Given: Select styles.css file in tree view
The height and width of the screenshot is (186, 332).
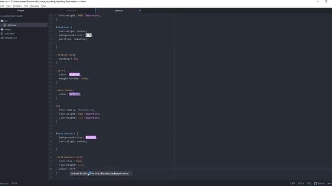Looking at the screenshot, I should click(x=12, y=25).
